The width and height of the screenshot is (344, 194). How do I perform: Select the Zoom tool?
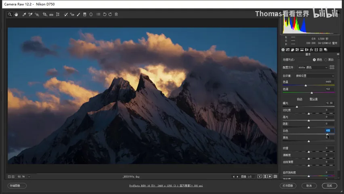point(10,14)
